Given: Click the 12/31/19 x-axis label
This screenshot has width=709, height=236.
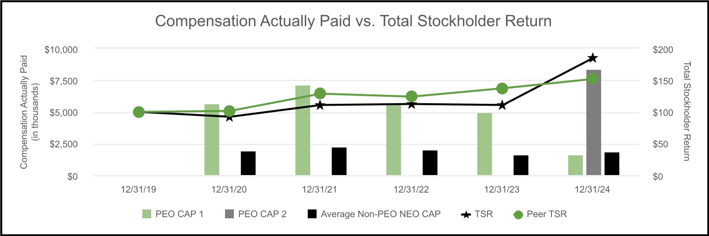Looking at the screenshot, I should click(138, 189).
